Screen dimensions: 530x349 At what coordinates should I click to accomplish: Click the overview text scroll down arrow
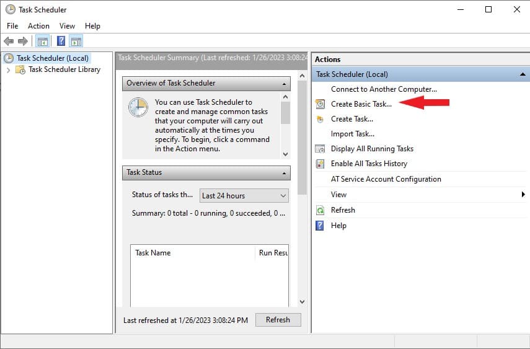pyautogui.click(x=285, y=154)
